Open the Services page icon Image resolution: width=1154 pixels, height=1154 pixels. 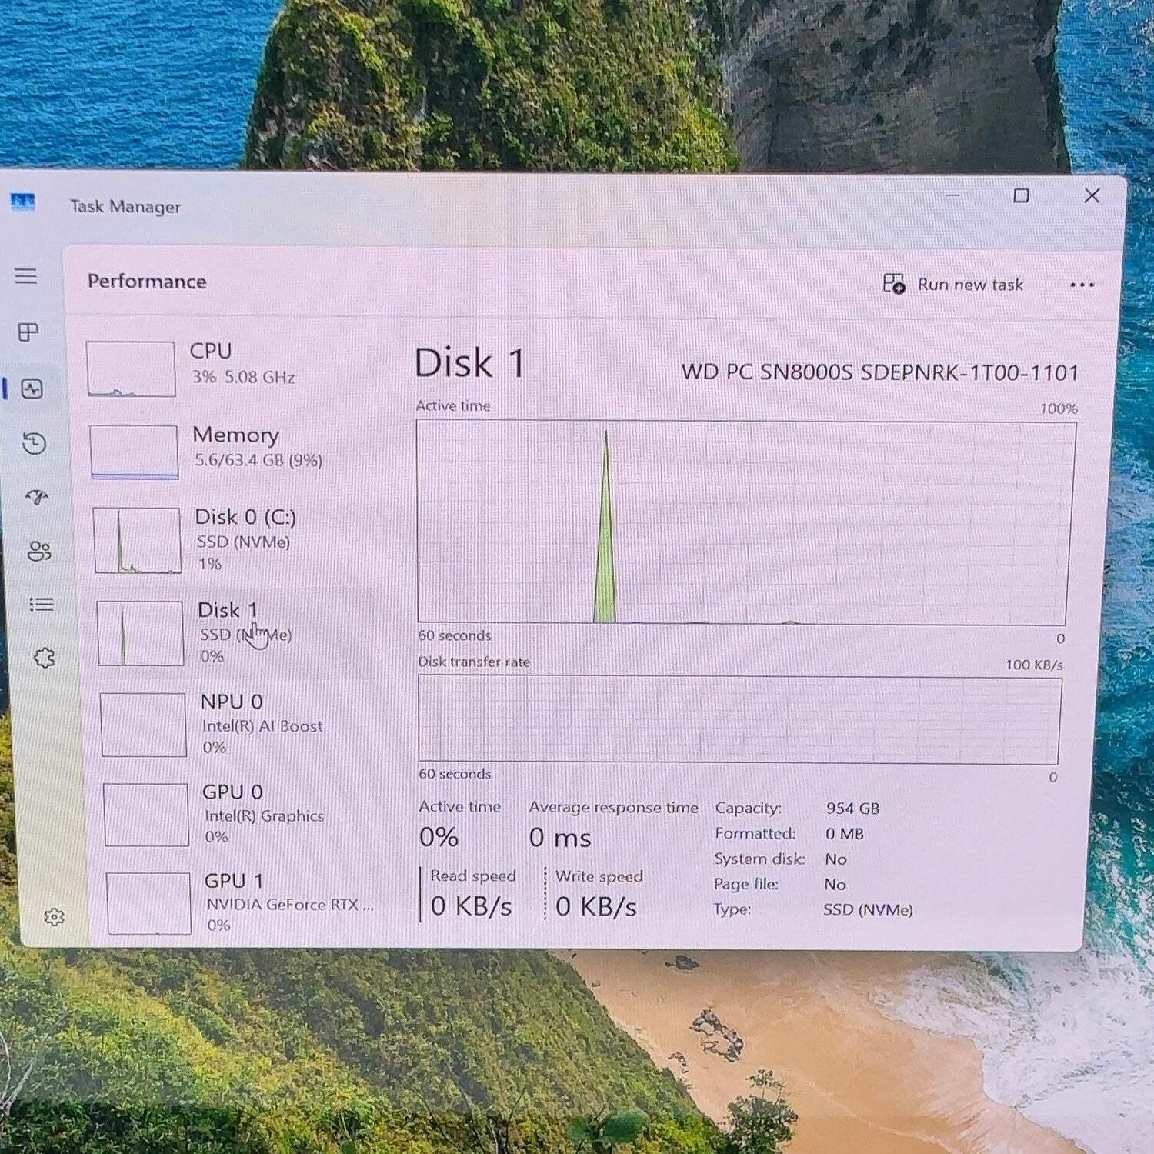coord(45,658)
